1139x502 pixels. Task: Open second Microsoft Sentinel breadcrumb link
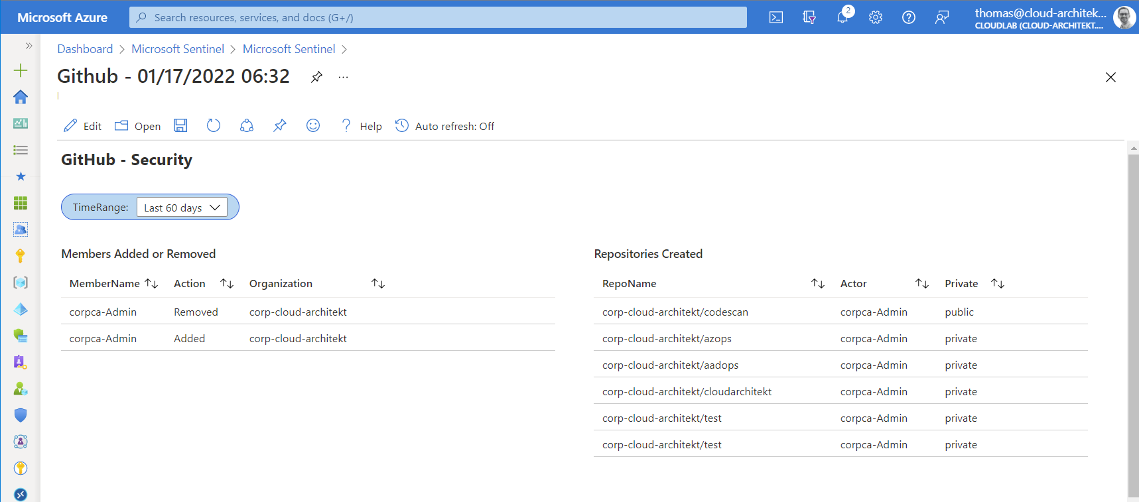coord(289,49)
